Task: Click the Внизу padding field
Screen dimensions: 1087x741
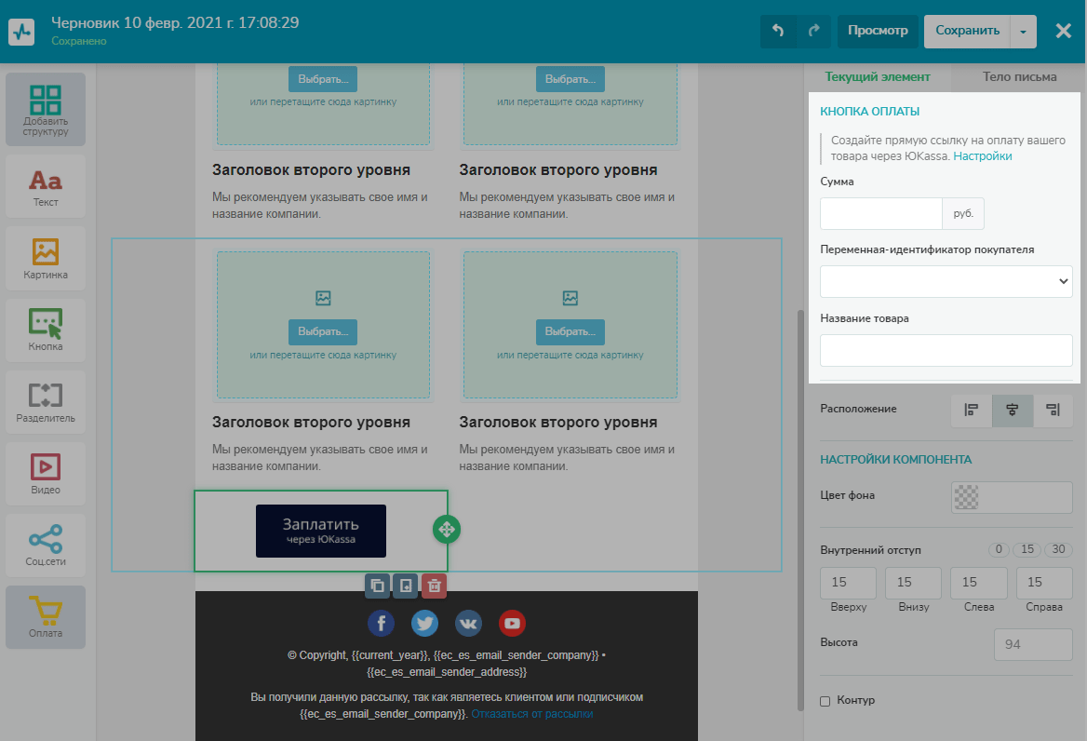Action: 914,583
